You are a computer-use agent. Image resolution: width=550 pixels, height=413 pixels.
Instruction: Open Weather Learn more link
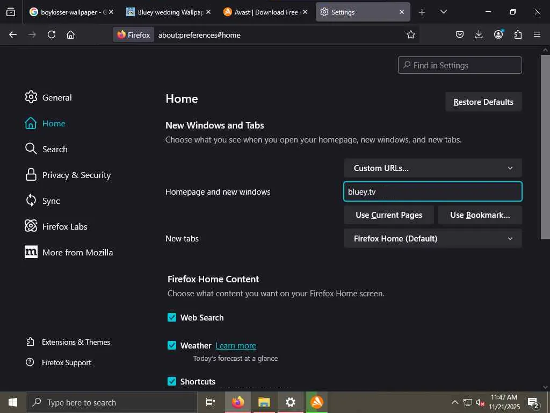pyautogui.click(x=236, y=346)
